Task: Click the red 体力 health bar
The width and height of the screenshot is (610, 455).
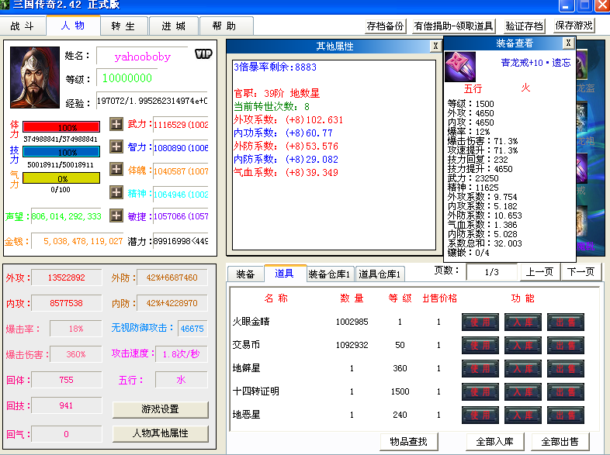Action: pos(61,126)
